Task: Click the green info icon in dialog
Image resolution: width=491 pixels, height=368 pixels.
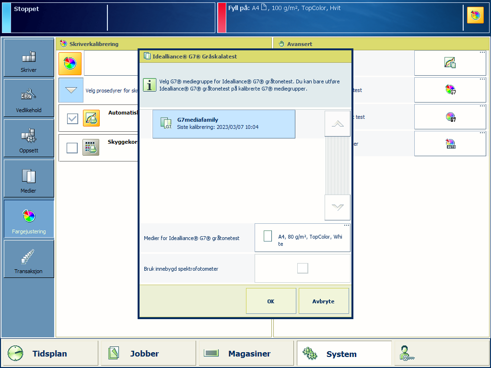Action: 150,85
